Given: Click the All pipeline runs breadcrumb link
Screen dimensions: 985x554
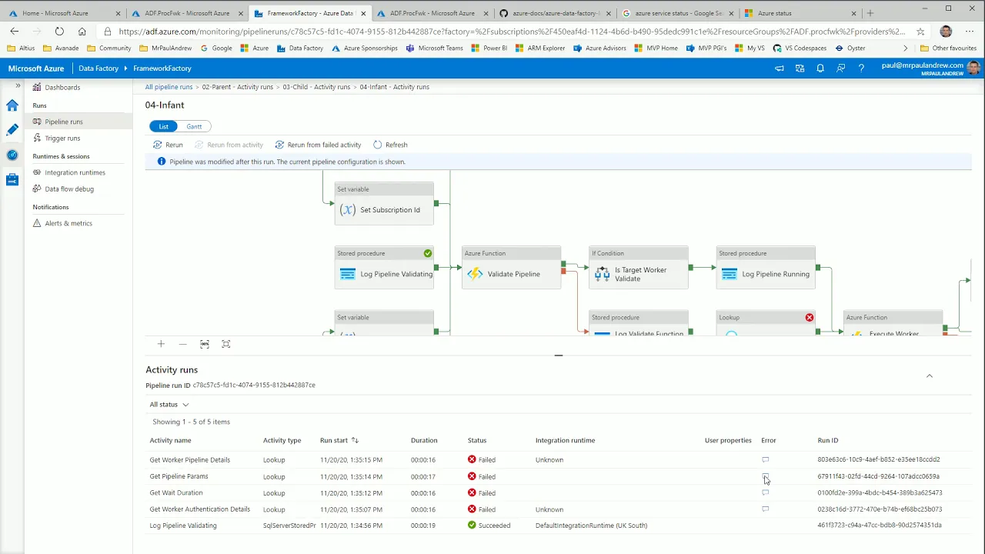Looking at the screenshot, I should tap(169, 87).
